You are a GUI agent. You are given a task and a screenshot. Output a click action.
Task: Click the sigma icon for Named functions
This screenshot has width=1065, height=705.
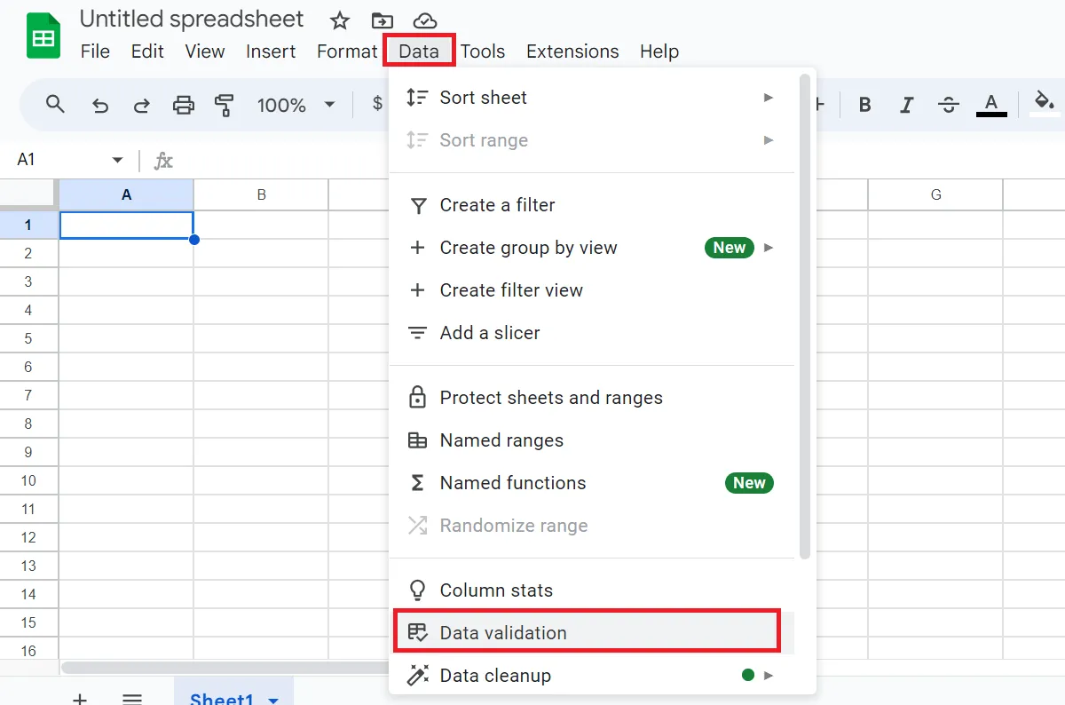417,483
